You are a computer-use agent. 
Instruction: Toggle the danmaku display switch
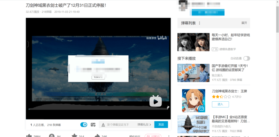(84, 125)
